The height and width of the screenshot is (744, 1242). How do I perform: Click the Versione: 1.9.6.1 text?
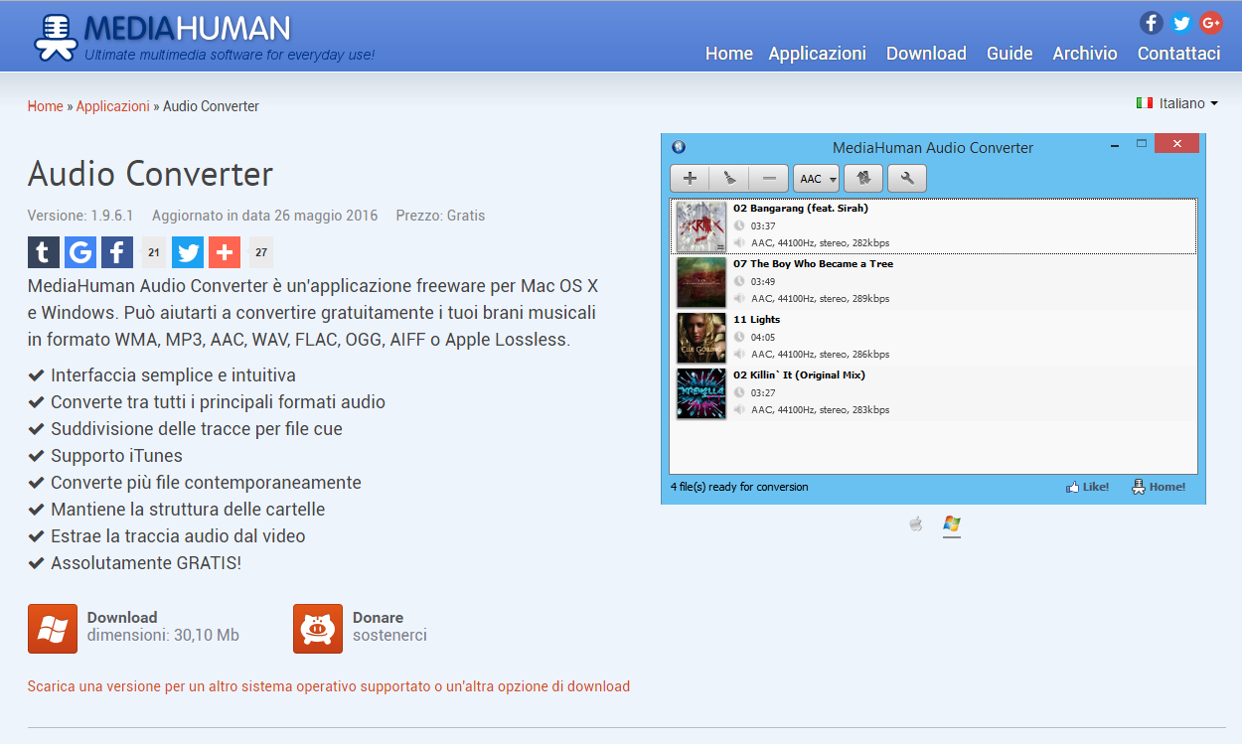pyautogui.click(x=80, y=216)
